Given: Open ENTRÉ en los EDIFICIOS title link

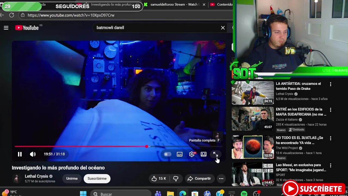Looking at the screenshot, I should point(301,112).
